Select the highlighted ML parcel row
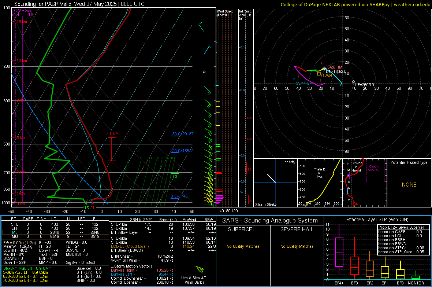The image size is (432, 287). pyautogui.click(x=55, y=233)
